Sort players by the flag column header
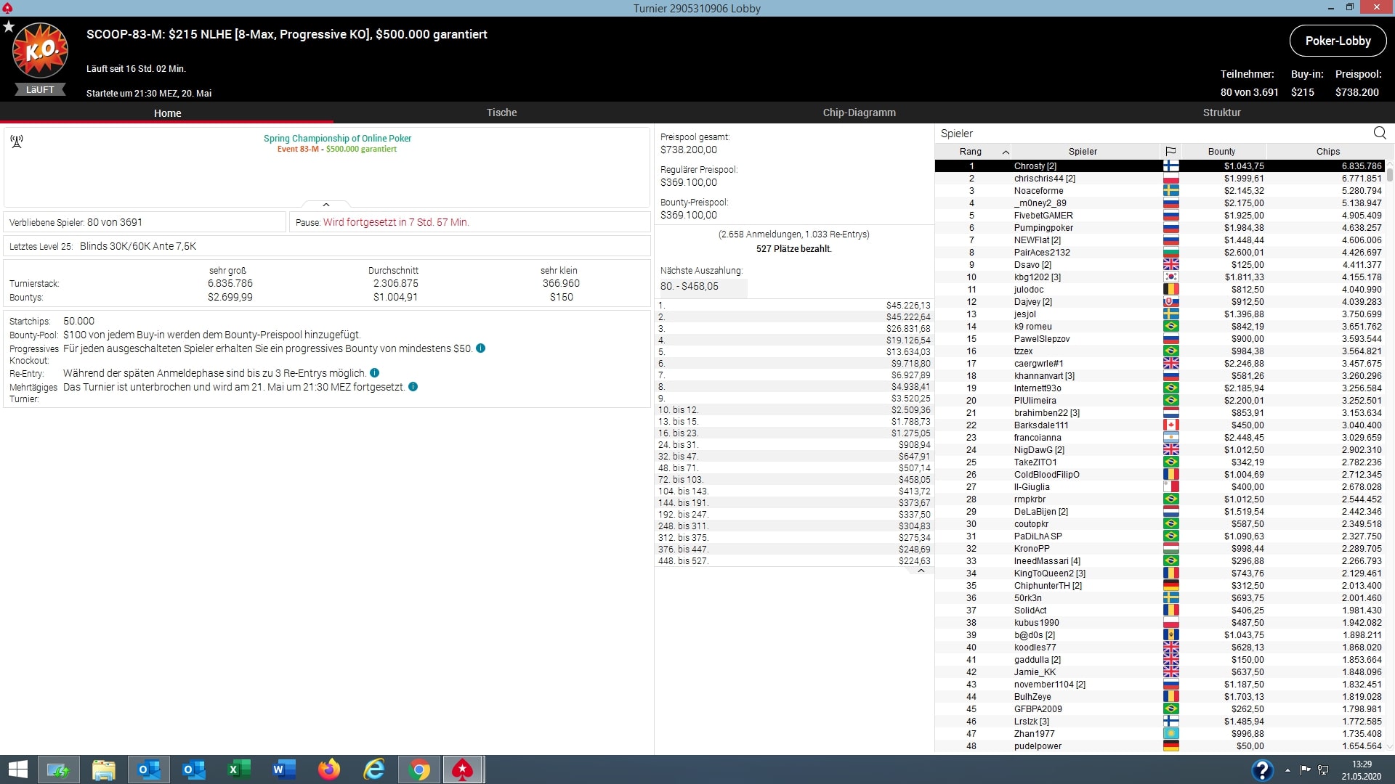Viewport: 1395px width, 784px height. click(1170, 151)
